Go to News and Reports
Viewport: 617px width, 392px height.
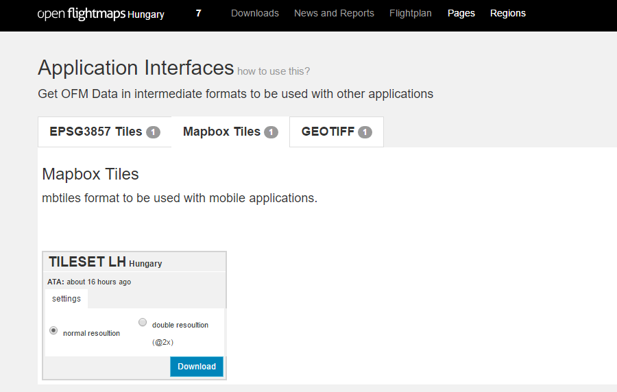[x=334, y=13]
